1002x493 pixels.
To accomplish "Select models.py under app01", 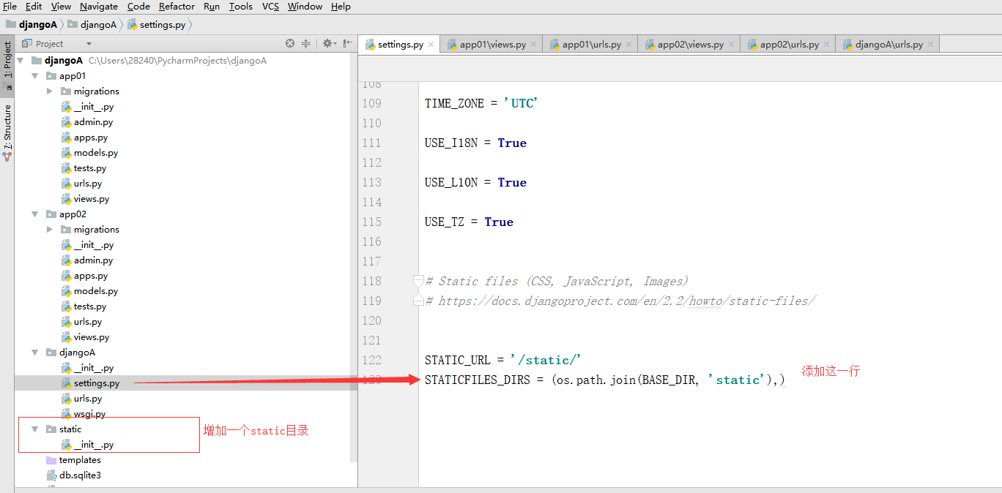I will click(x=96, y=153).
